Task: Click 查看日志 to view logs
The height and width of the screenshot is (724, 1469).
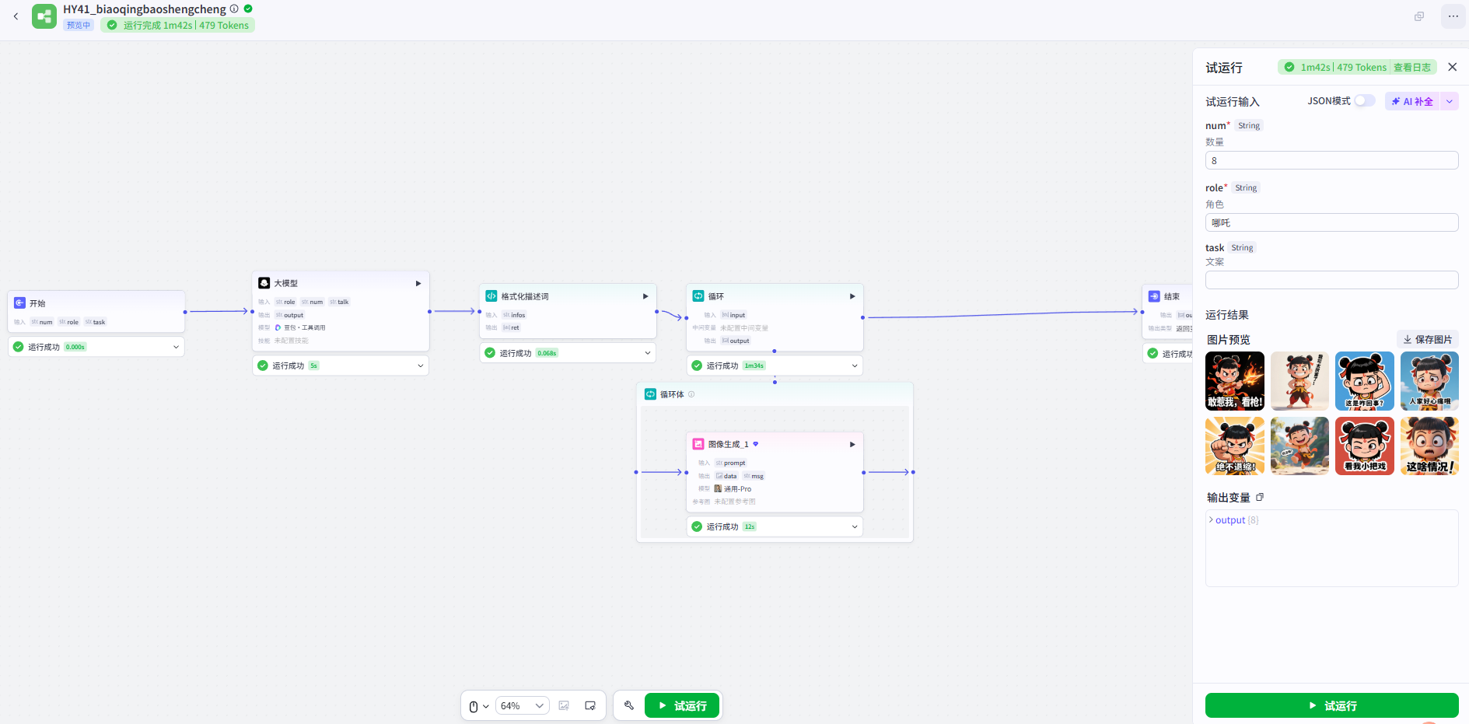Action: click(x=1411, y=68)
